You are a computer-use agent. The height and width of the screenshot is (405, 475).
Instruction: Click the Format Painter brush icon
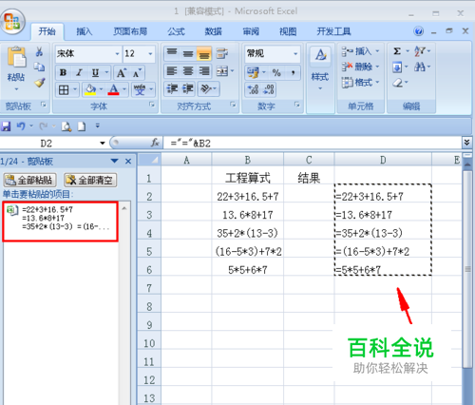click(39, 83)
